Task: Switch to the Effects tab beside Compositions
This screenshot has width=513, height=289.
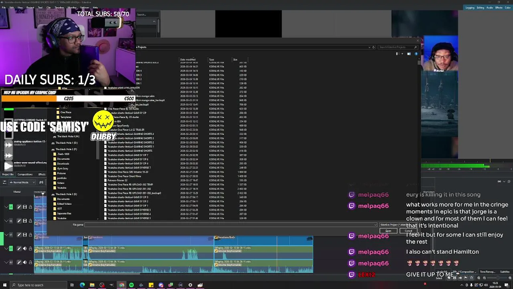Action: [x=42, y=175]
